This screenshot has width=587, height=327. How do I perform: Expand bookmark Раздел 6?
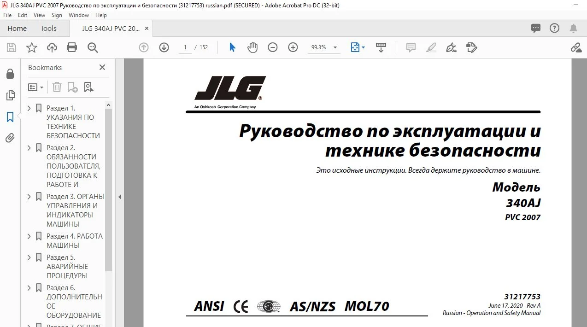point(29,288)
